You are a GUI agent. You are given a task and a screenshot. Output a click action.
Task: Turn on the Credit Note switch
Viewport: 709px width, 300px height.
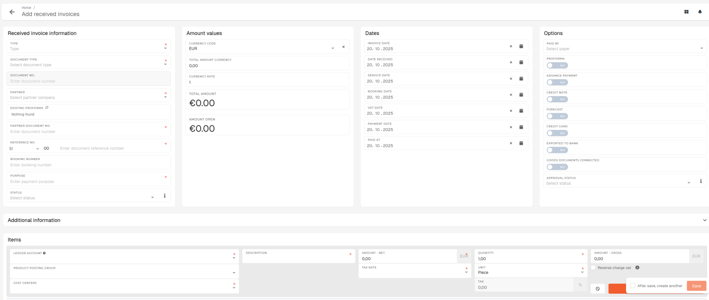click(557, 99)
